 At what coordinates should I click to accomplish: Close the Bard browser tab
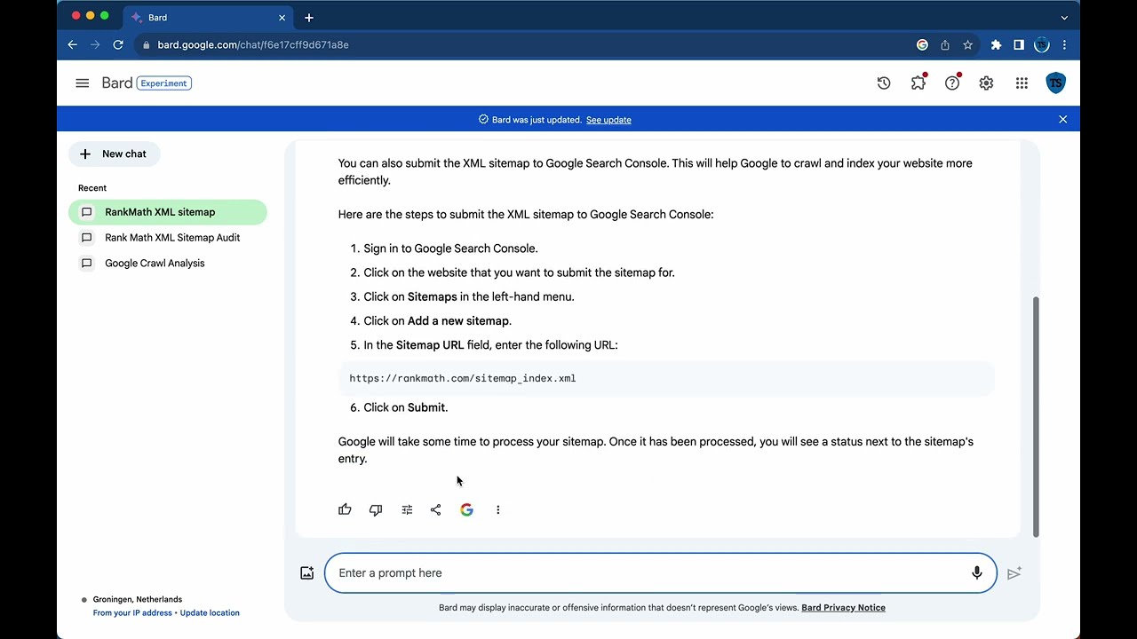[x=282, y=18]
